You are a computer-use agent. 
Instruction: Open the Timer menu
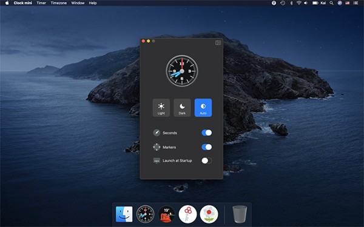tap(41, 3)
